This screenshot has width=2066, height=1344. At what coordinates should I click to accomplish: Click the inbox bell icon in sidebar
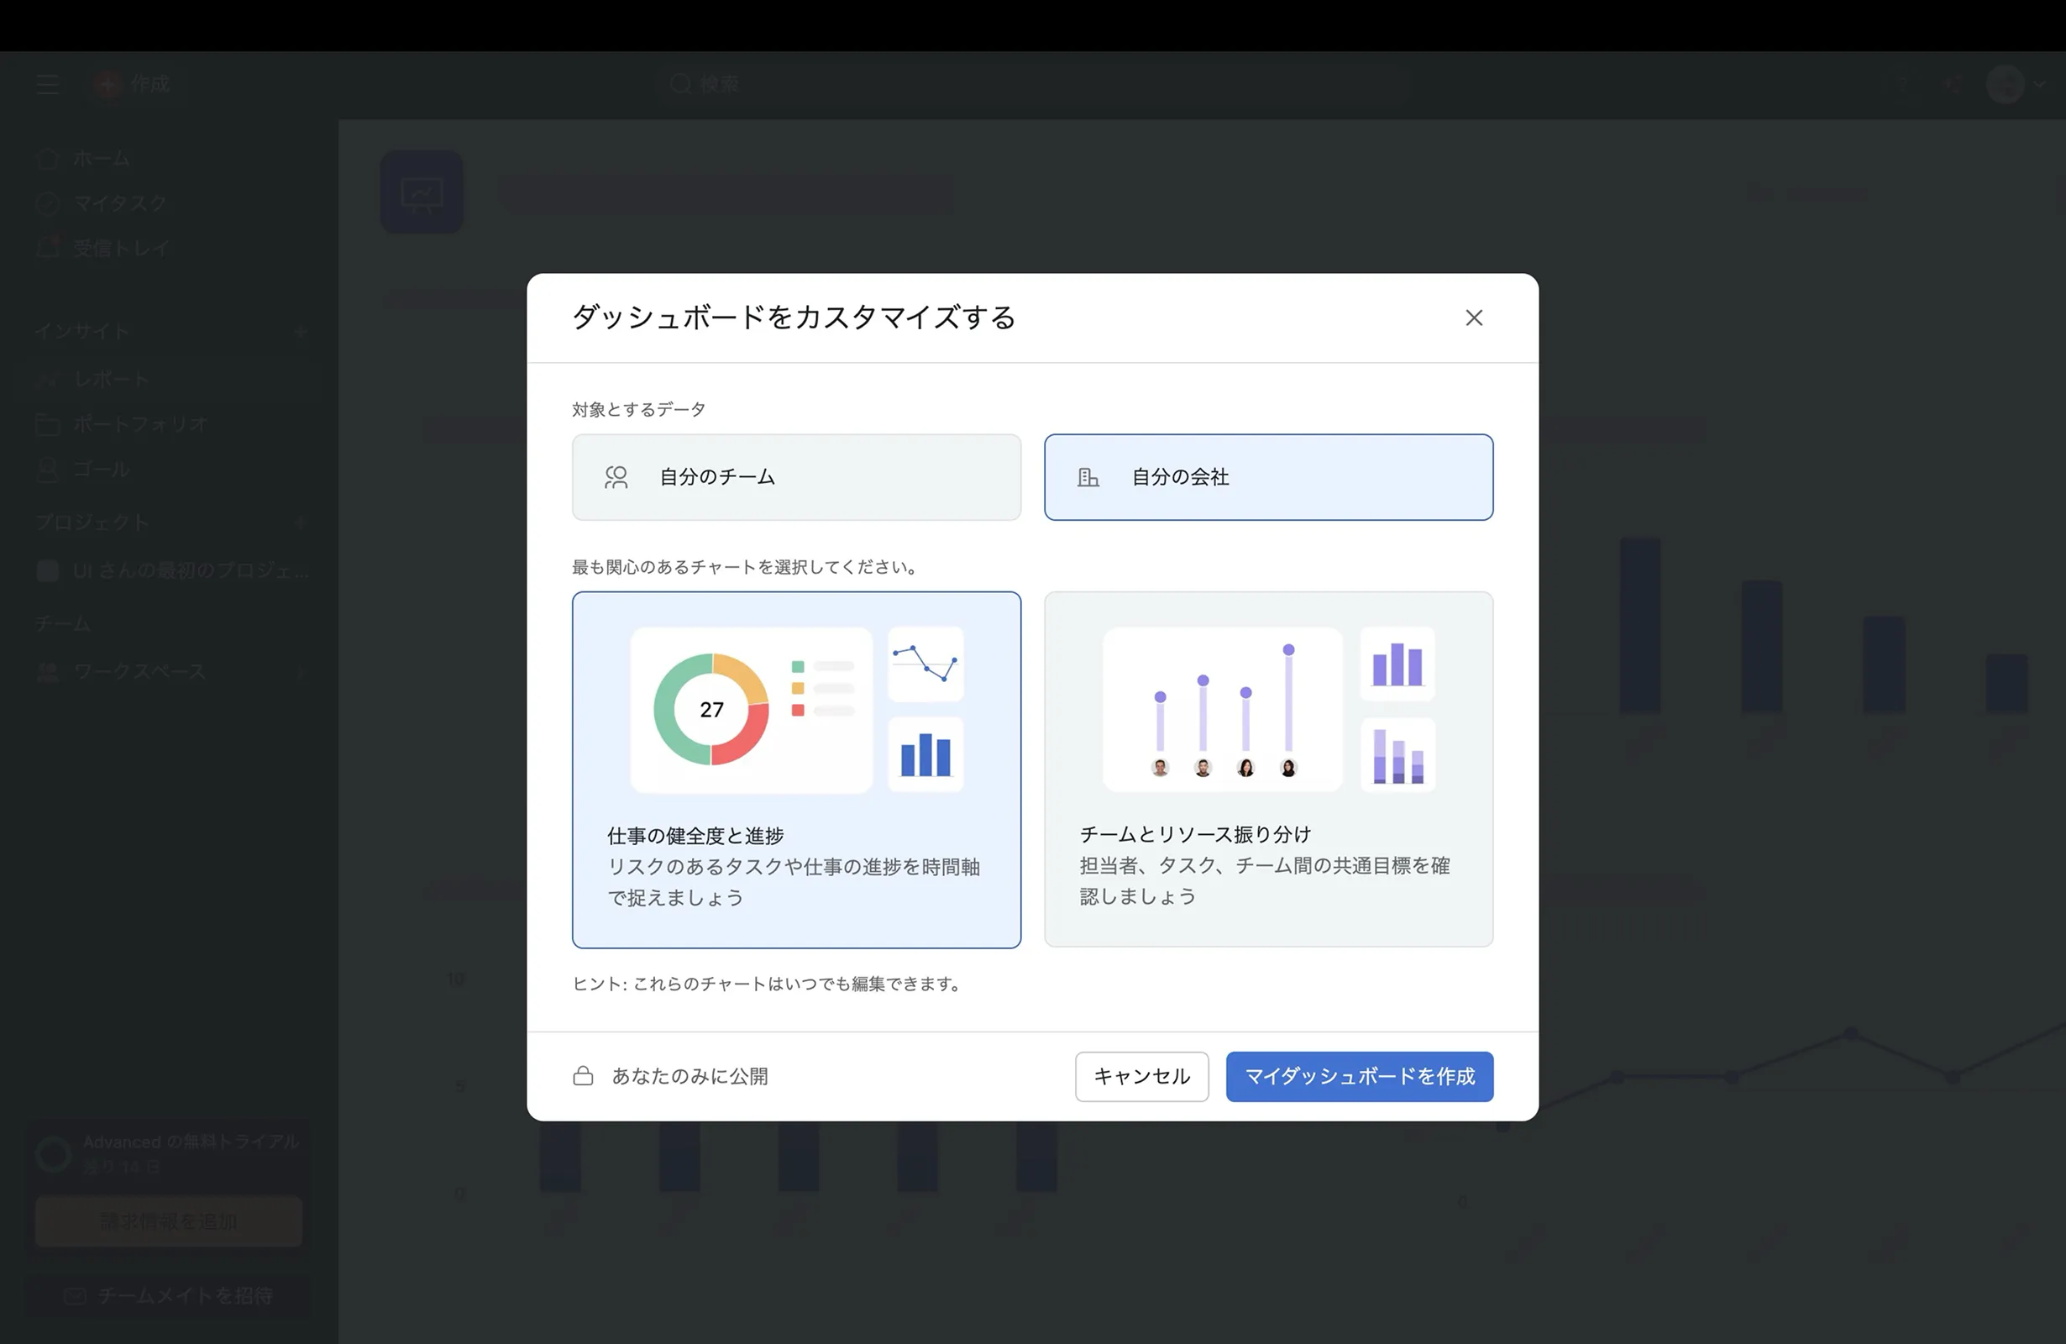pyautogui.click(x=48, y=248)
